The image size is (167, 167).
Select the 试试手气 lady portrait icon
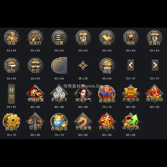[83, 94]
